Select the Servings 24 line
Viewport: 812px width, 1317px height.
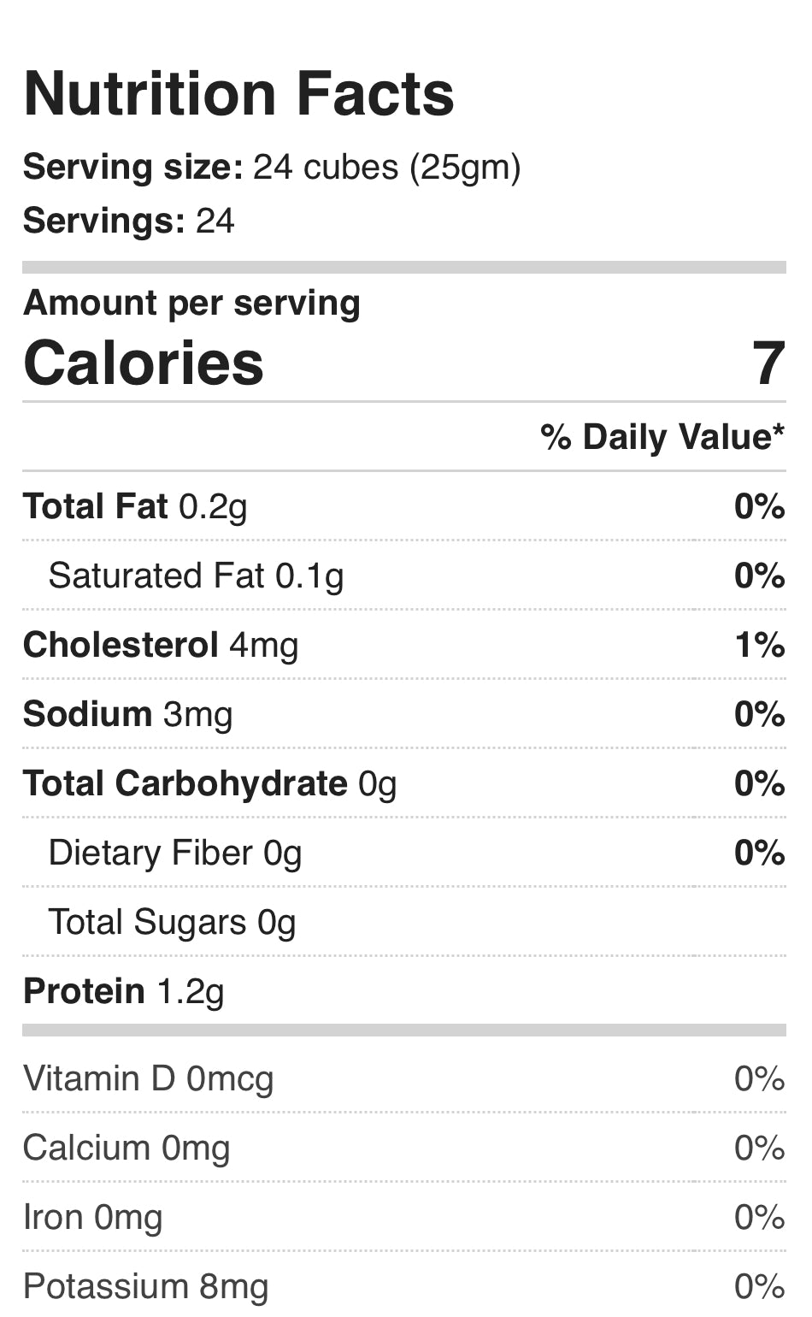click(128, 221)
